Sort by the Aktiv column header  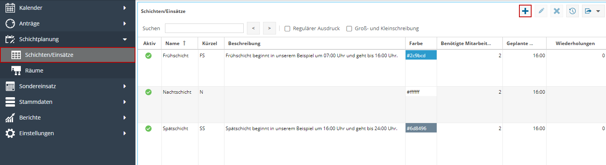coord(150,43)
